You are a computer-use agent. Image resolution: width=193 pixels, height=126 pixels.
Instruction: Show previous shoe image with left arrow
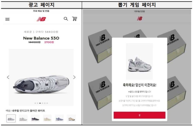tap(8, 77)
